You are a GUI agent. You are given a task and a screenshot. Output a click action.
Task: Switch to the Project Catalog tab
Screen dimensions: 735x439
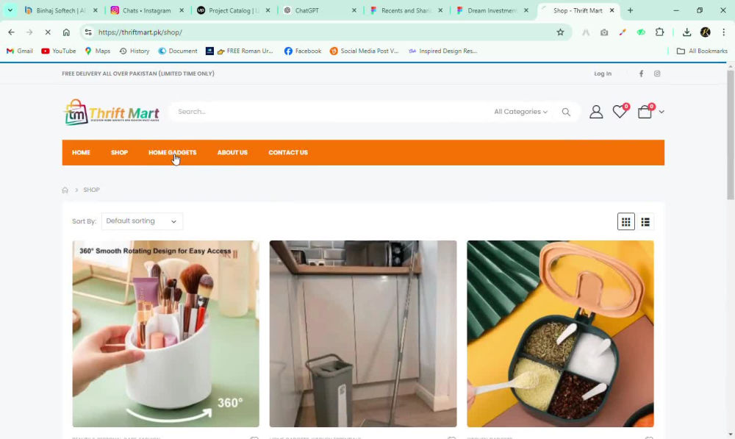(x=234, y=10)
